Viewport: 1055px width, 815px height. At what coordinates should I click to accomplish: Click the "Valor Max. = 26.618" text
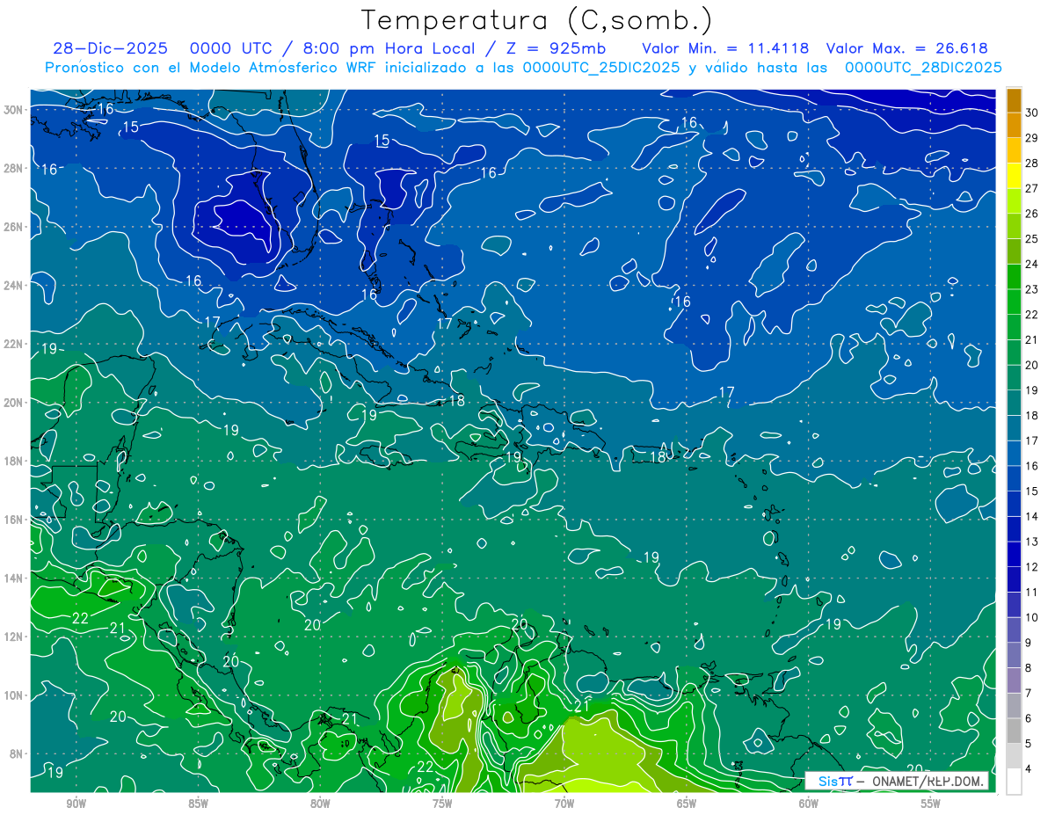coord(907,49)
